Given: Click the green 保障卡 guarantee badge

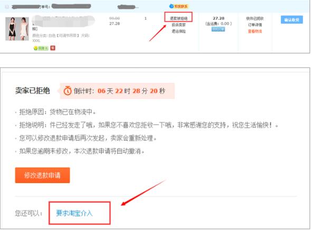Looking at the screenshot, I should 41,49.
